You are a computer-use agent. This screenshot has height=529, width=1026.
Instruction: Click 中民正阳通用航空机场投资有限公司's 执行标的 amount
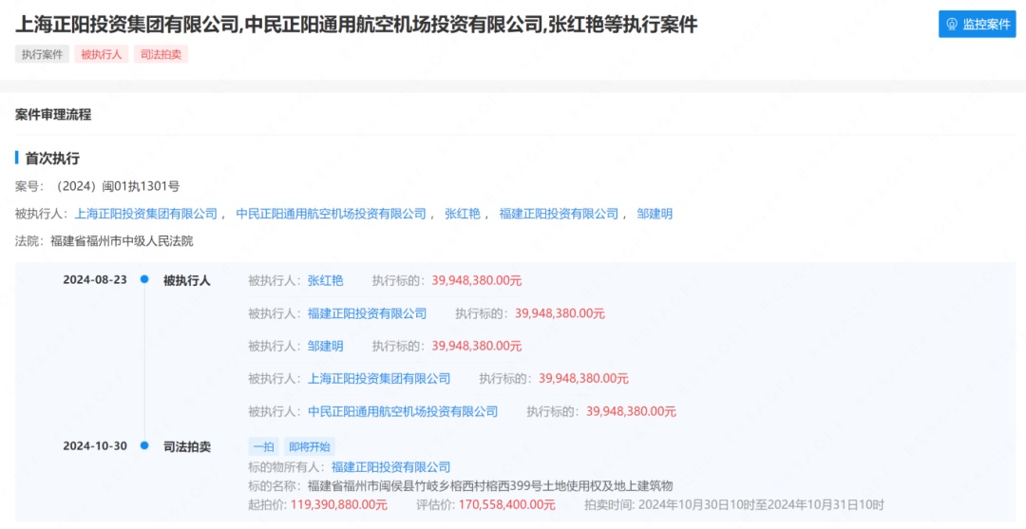(x=632, y=411)
